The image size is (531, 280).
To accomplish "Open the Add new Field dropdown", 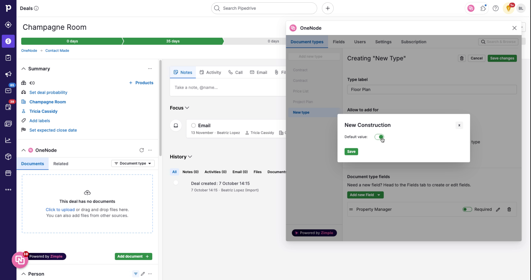I will click(365, 195).
